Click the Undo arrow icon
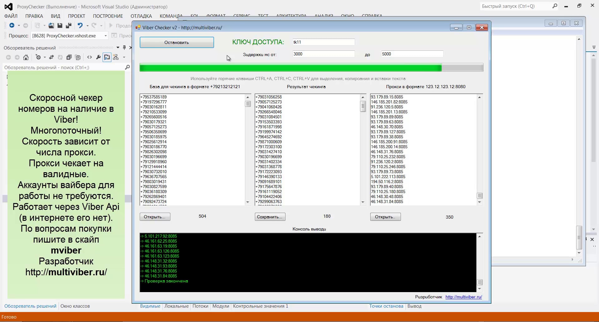Screen dimensions: 599x322 [x=80, y=26]
